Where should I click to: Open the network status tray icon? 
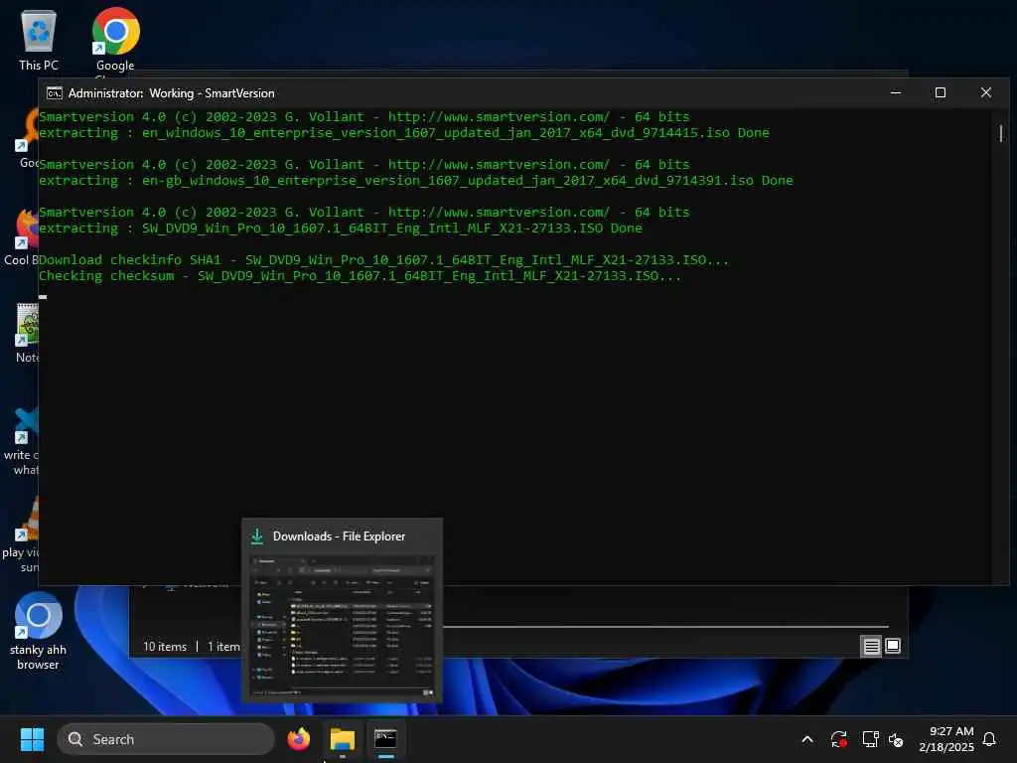(870, 739)
